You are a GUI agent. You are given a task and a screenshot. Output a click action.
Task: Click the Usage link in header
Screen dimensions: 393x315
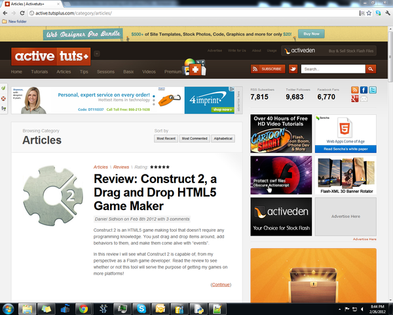[272, 51]
